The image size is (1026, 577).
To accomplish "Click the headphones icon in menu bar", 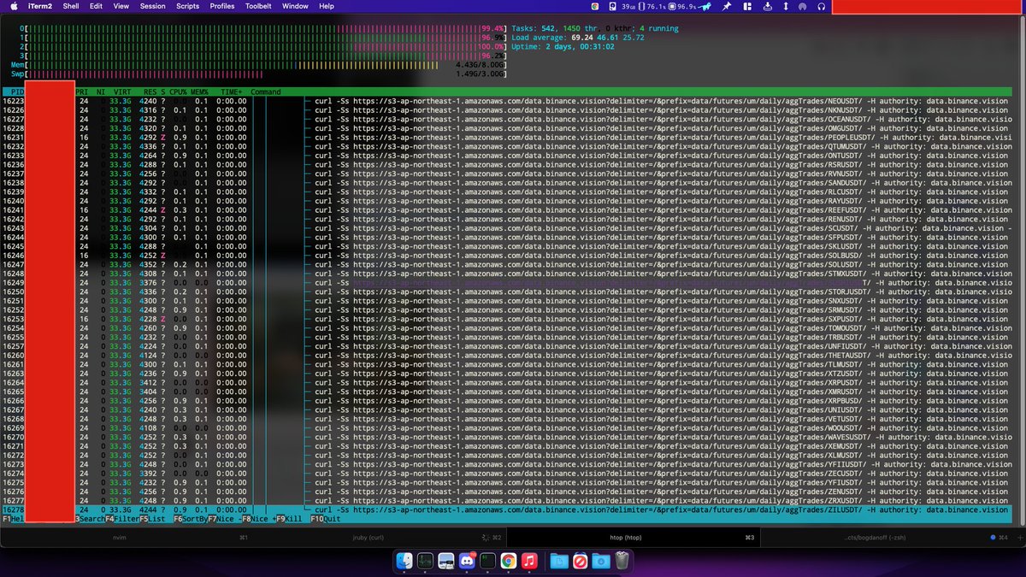I will coord(821,6).
